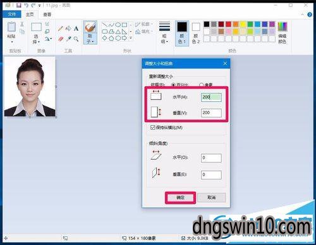Select the Line shape in the shapes gallery
Image resolution: width=316 pixels, height=245 pixels.
coord(105,25)
